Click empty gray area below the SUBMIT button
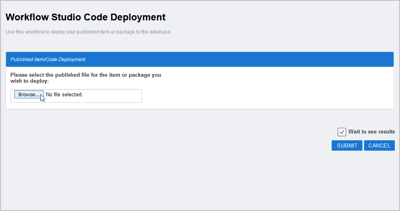The image size is (400, 211). coord(347,176)
